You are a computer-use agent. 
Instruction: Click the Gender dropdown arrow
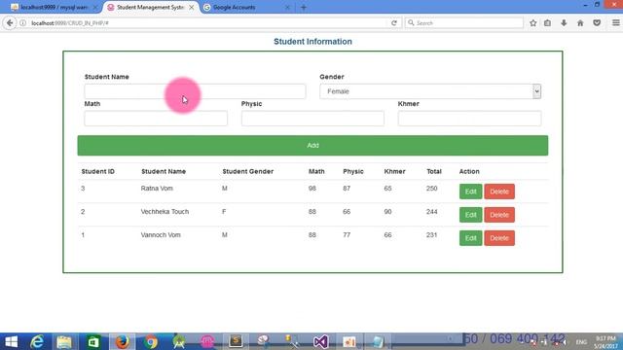tap(536, 91)
